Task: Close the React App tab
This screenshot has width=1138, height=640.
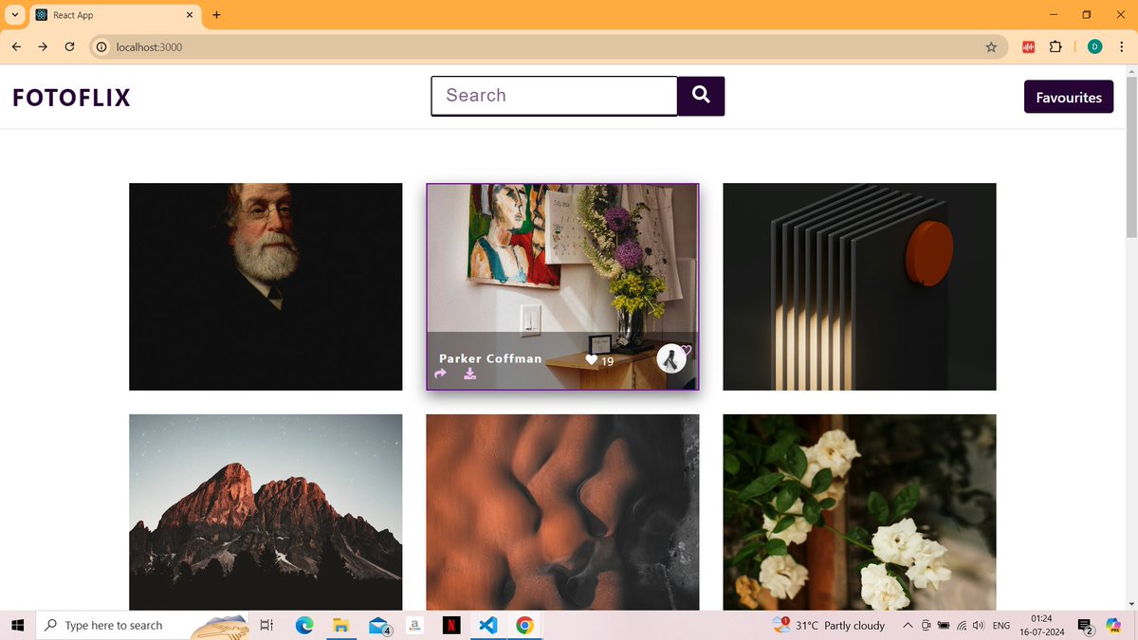Action: click(189, 15)
